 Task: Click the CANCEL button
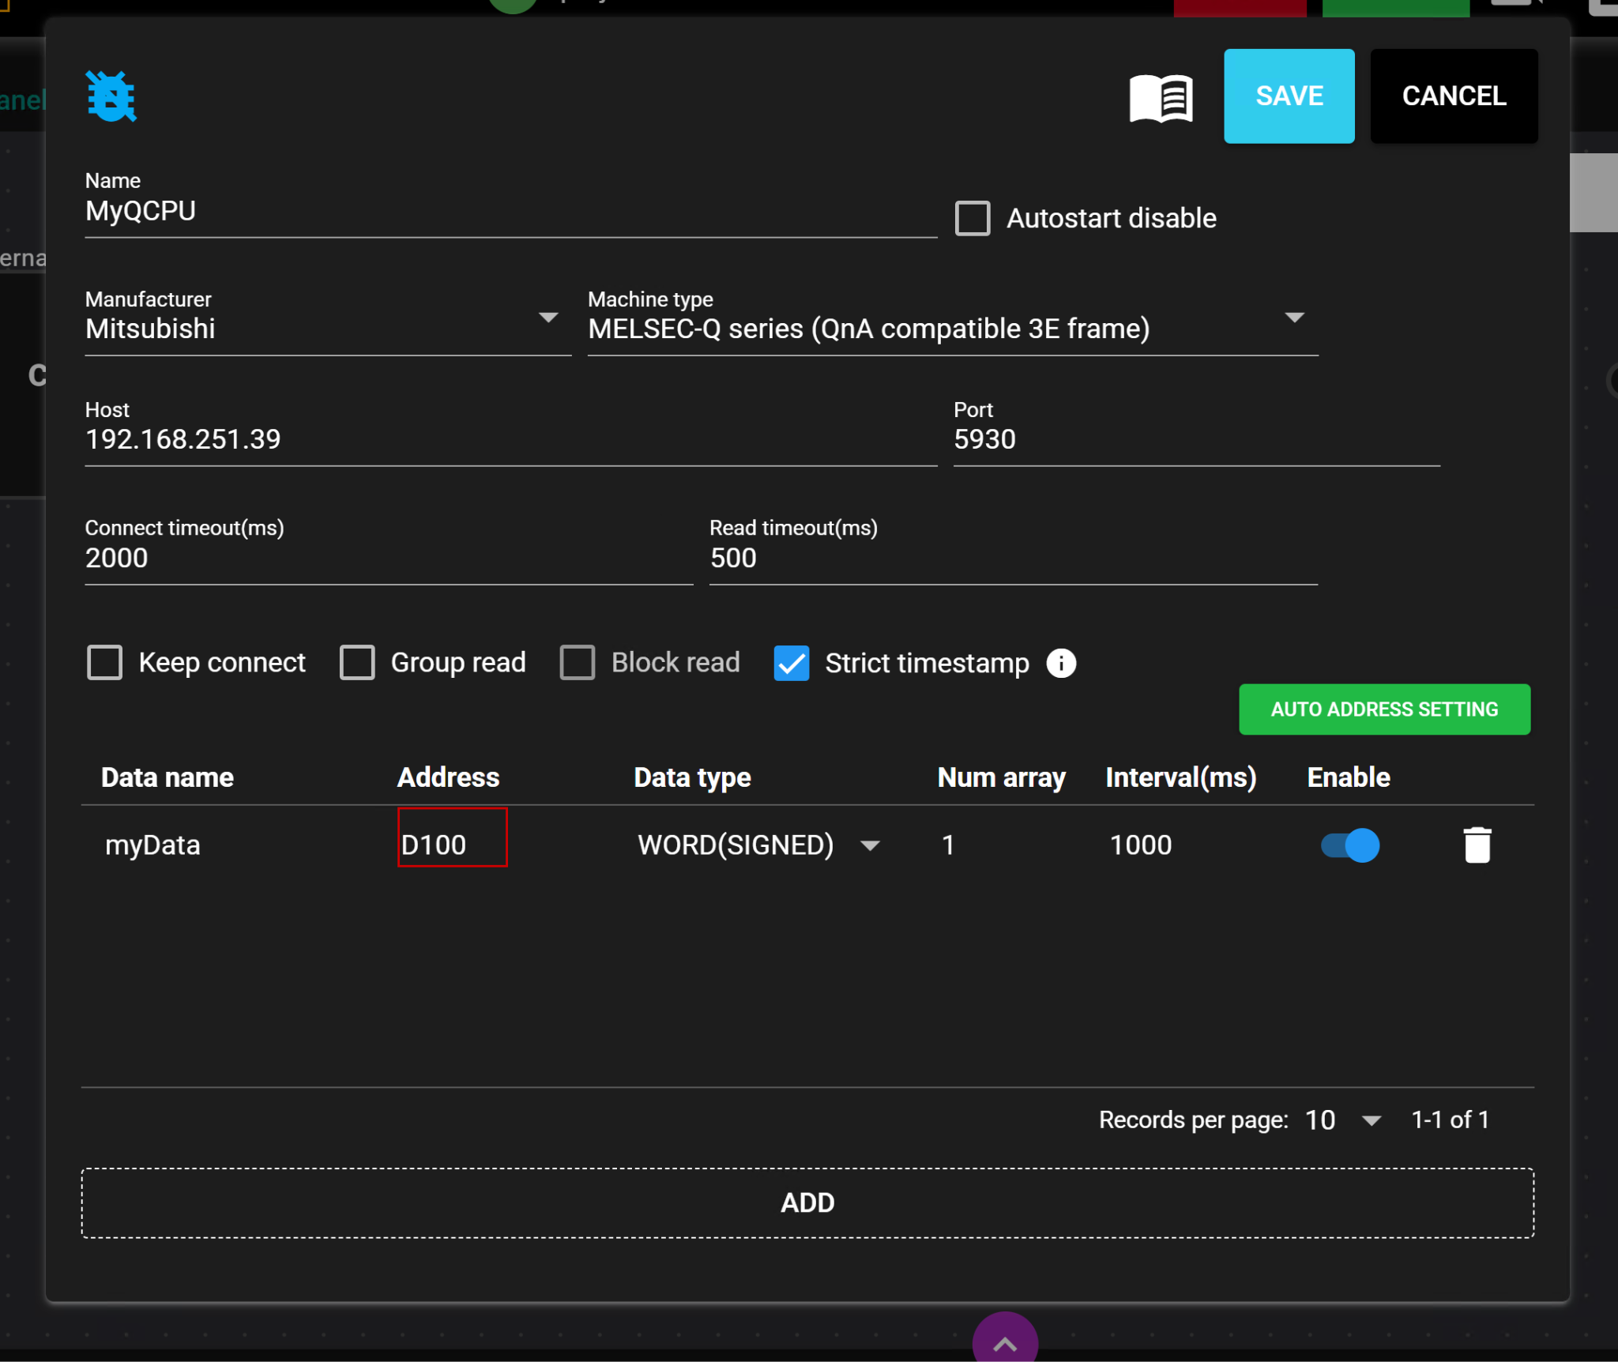[x=1454, y=96]
